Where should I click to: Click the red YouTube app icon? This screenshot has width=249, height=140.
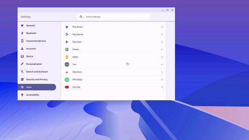point(67,87)
